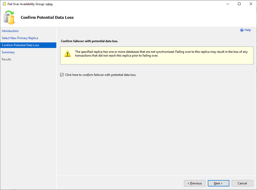Cancel the failover wizard
Viewport: 257px width, 190px height.
[242, 183]
